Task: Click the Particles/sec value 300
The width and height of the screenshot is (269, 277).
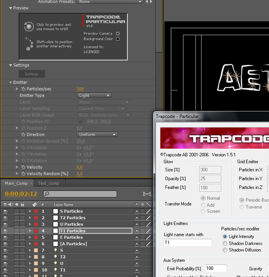Action: coord(80,89)
